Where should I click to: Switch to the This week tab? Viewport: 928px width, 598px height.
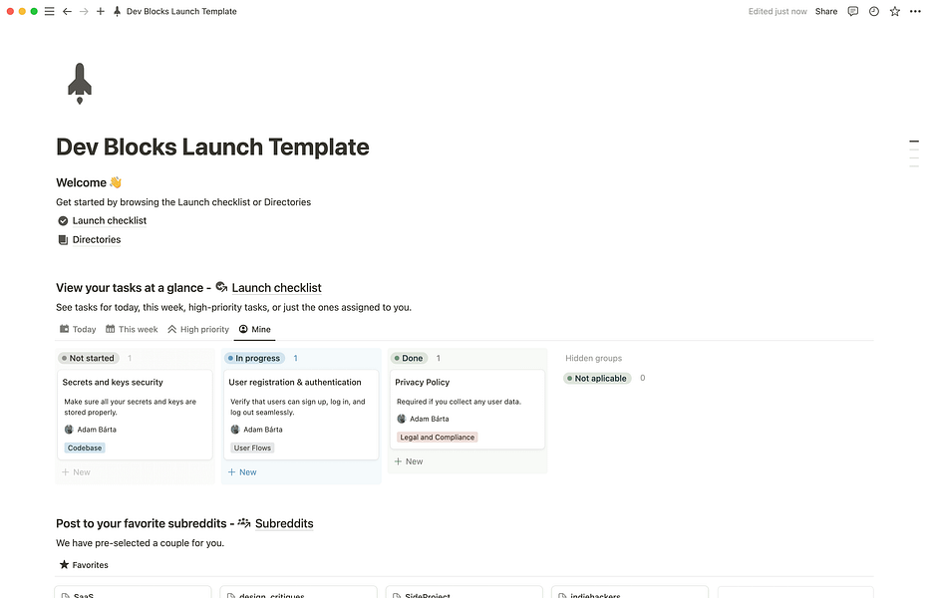click(x=132, y=330)
